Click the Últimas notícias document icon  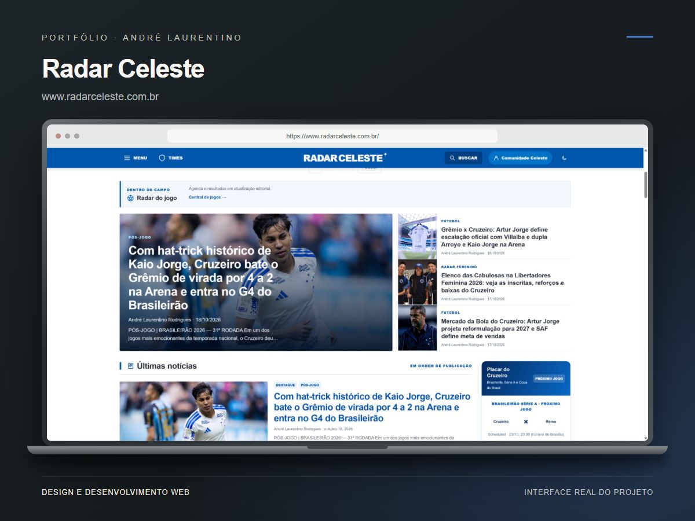pyautogui.click(x=130, y=366)
